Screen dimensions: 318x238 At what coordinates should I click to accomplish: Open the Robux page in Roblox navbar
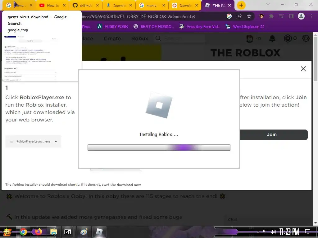pos(140,38)
